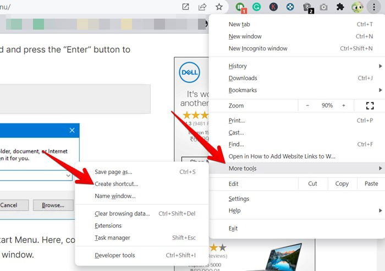Click the camera screenshot extension icon

pyautogui.click(x=323, y=7)
